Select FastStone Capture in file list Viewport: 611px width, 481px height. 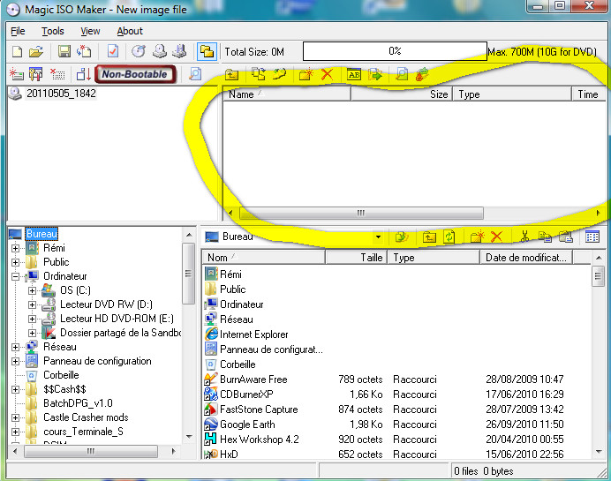click(x=384, y=410)
